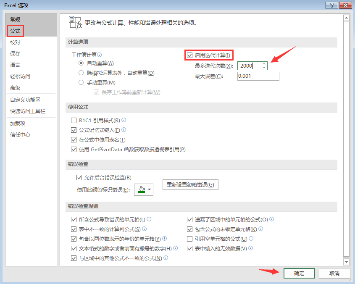The width and height of the screenshot is (355, 284).
Task: Toggle 遗漏了区域中的单元格的公式 checkbox
Action: pyautogui.click(x=190, y=219)
